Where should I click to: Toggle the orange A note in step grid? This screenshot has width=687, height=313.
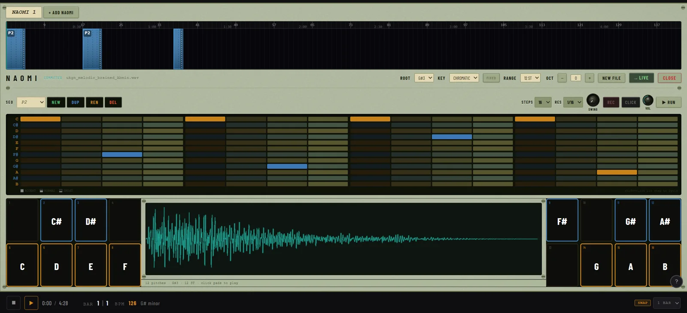tap(617, 172)
